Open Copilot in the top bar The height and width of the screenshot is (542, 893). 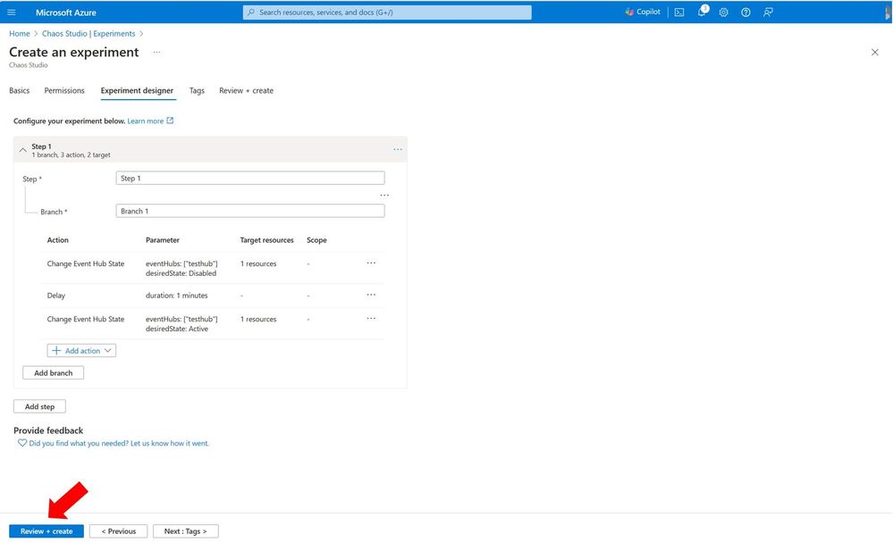(x=643, y=12)
